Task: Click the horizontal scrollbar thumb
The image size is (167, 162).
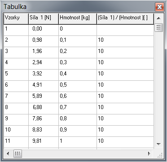Action: 18,153
